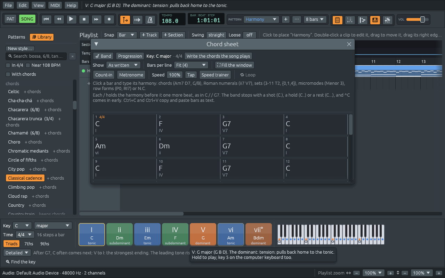Stop playback with the square Stop button
Image resolution: width=445 pixels, height=278 pixels.
(84, 19)
